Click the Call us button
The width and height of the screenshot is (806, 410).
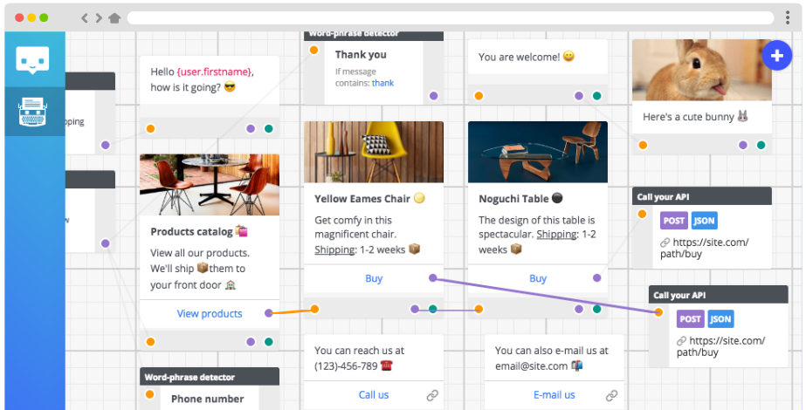tap(374, 395)
